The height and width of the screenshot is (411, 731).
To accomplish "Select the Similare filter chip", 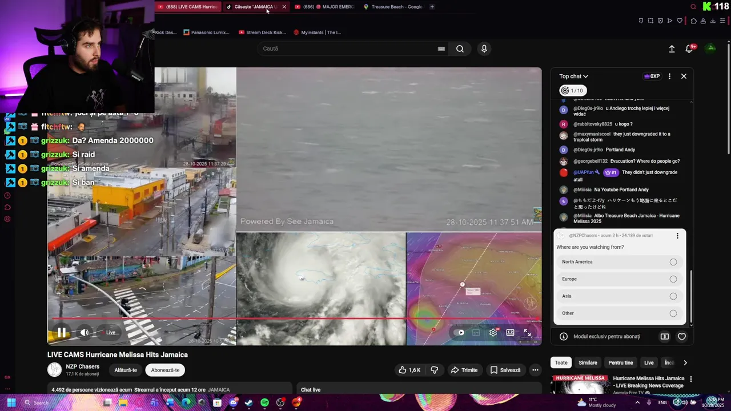I will tap(588, 362).
